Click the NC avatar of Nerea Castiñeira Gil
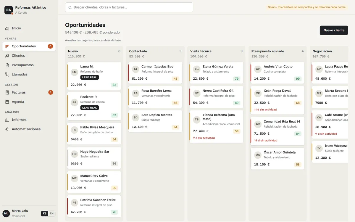This screenshot has width=355, height=222. [197, 93]
